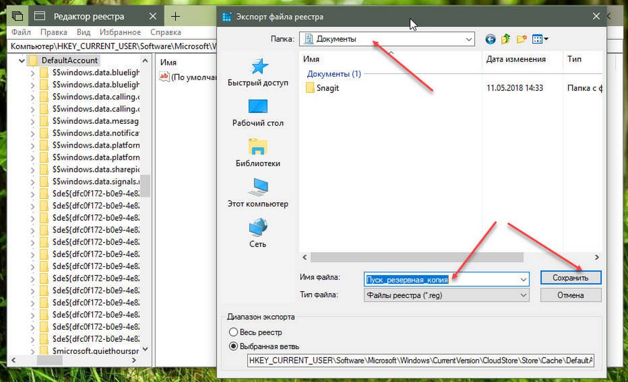The image size is (628, 382).
Task: Click the tab set icon before Редактор реестра
Action: click(x=17, y=16)
